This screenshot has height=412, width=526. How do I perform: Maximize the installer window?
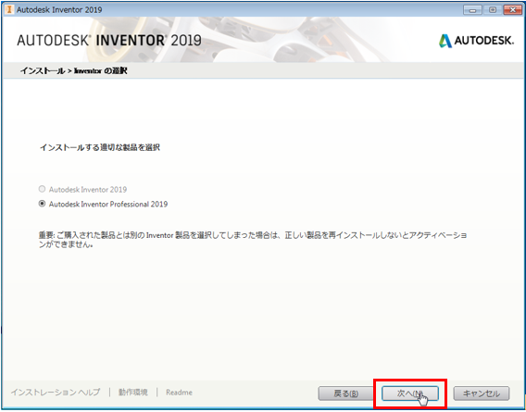[x=493, y=10]
